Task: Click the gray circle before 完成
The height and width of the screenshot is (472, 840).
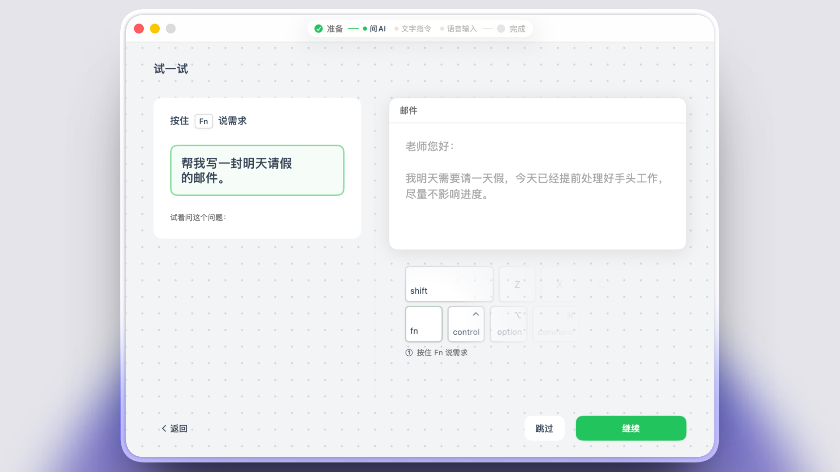Action: point(501,29)
